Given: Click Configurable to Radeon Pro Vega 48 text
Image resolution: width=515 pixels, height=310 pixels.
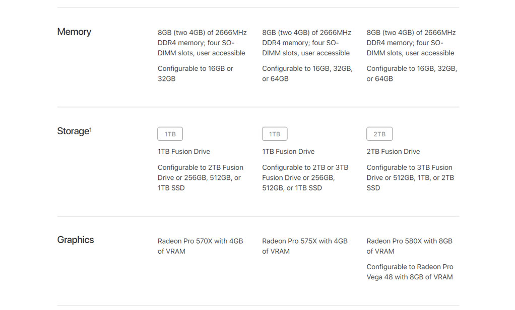Looking at the screenshot, I should pyautogui.click(x=410, y=272).
